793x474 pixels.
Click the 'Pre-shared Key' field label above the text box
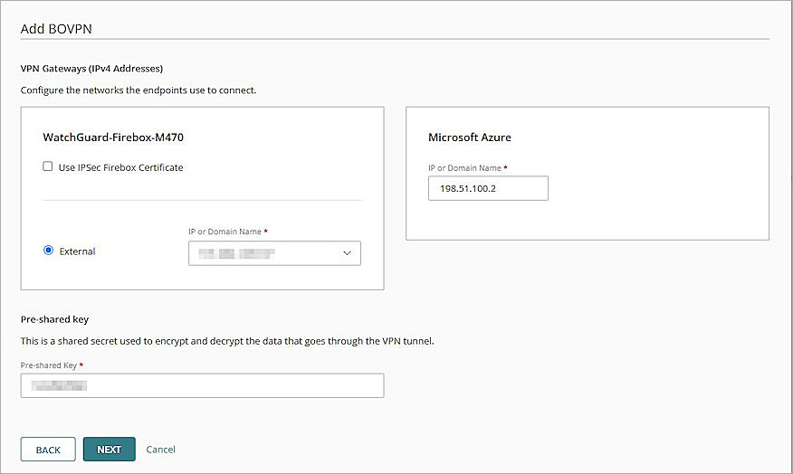53,365
